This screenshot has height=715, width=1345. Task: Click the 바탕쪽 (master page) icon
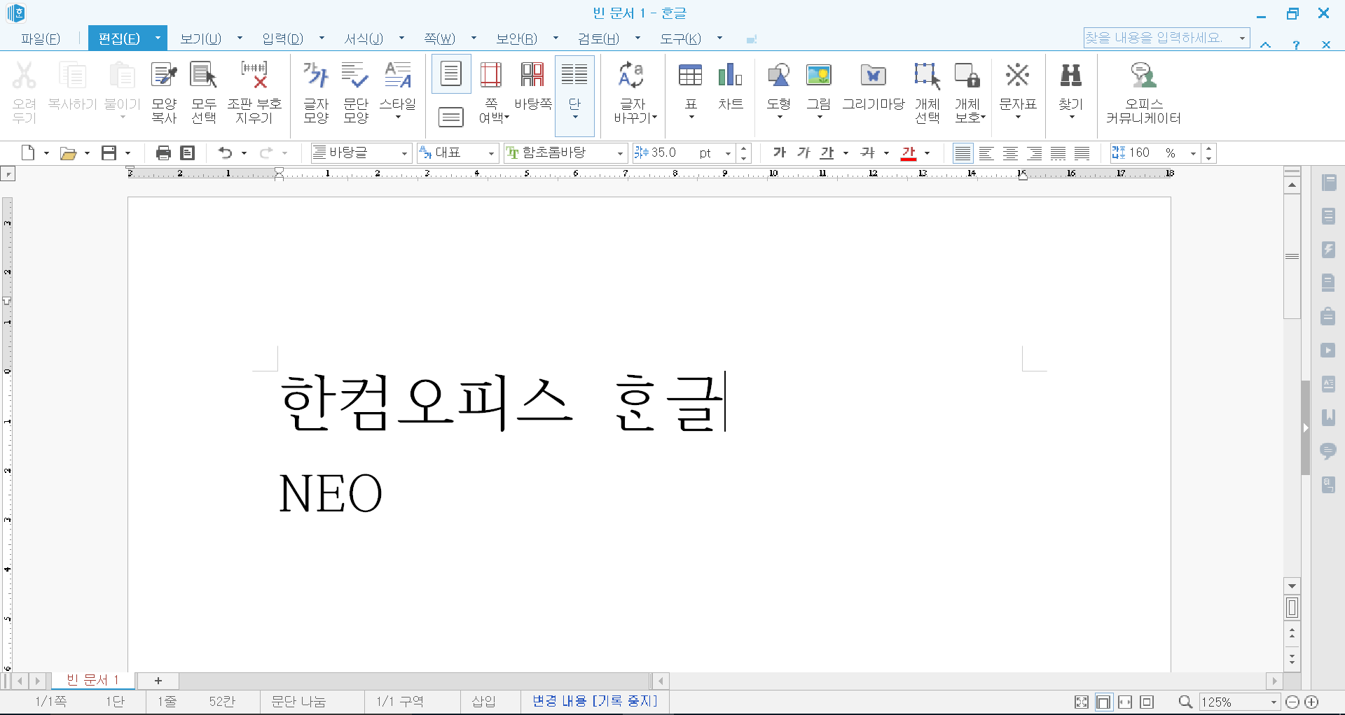533,87
